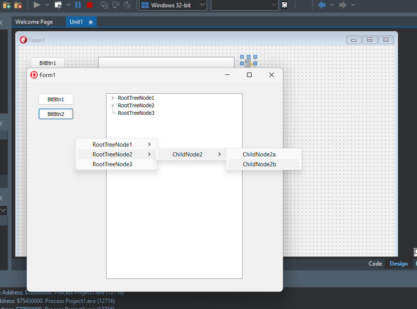Click the edit box on design form
Screen dimensions: 417x309
click(x=166, y=62)
